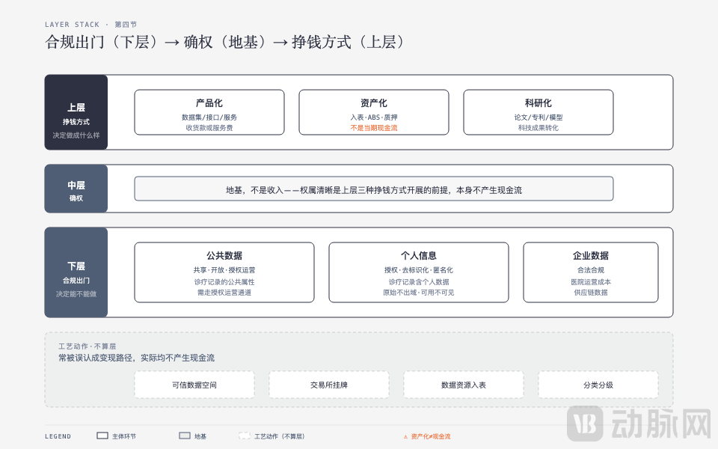Select the 科技成果转化 line
Image resolution: width=718 pixels, height=449 pixels.
(538, 128)
